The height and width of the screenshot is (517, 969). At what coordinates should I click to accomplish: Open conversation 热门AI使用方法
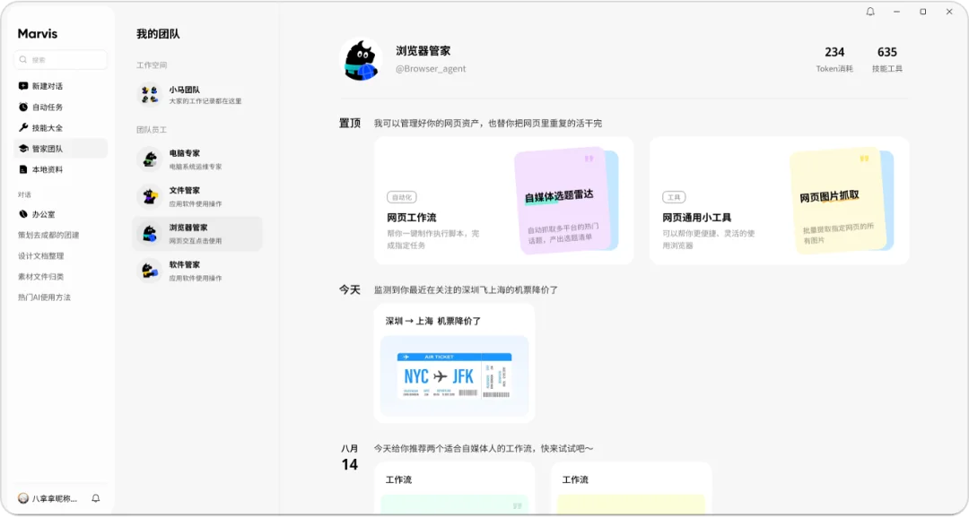[x=44, y=297]
